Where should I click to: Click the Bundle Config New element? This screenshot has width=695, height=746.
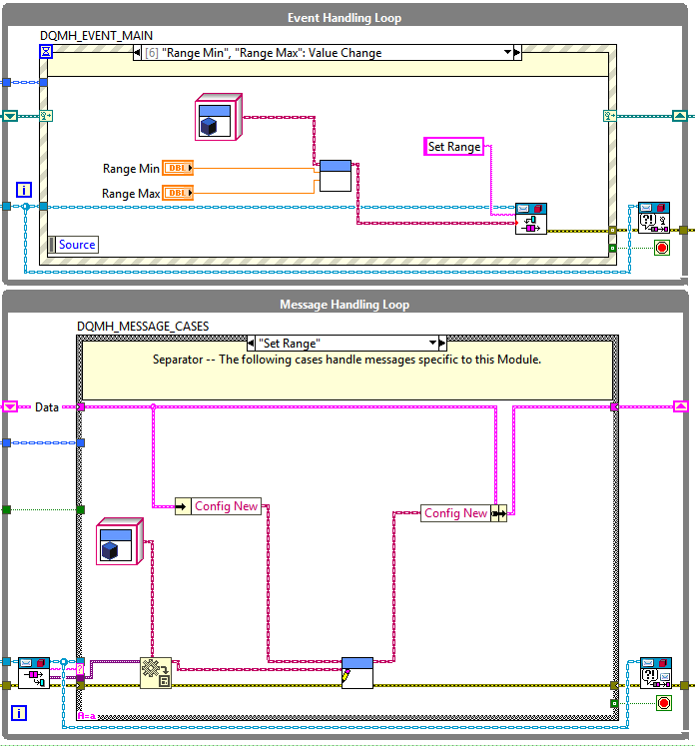463,513
